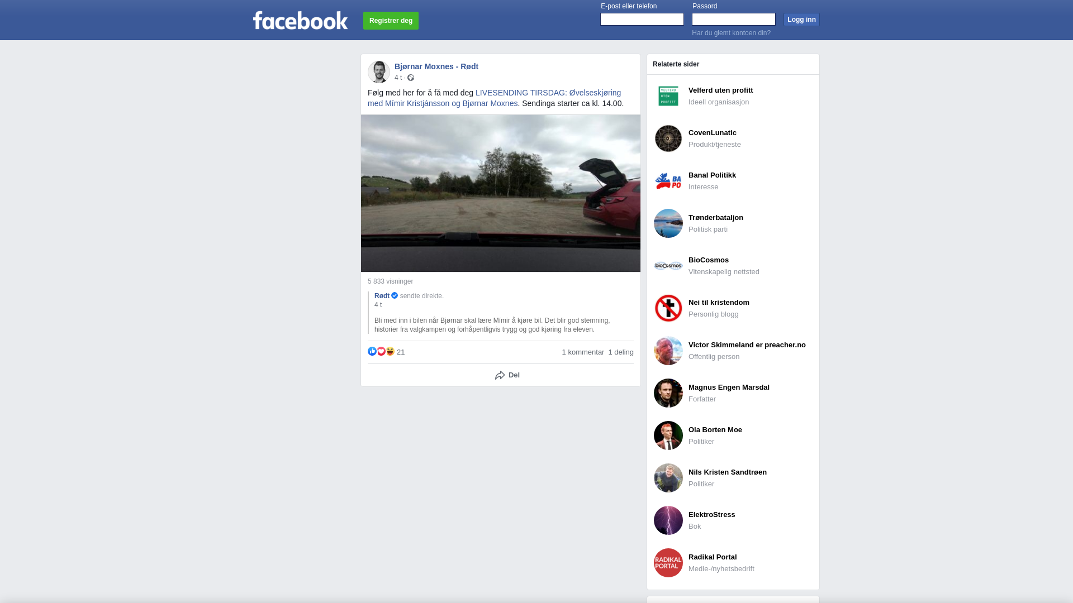
Task: Focus the Passord input field
Action: pyautogui.click(x=734, y=20)
